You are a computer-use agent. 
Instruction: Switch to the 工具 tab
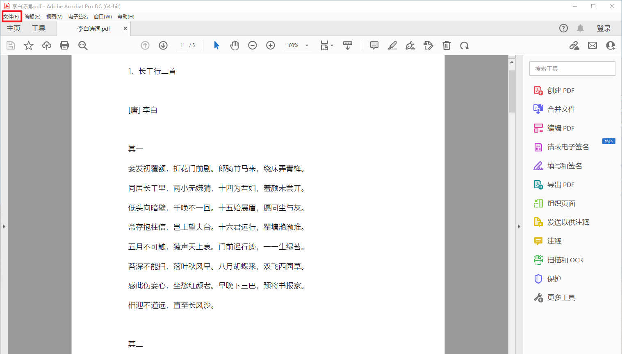[39, 28]
